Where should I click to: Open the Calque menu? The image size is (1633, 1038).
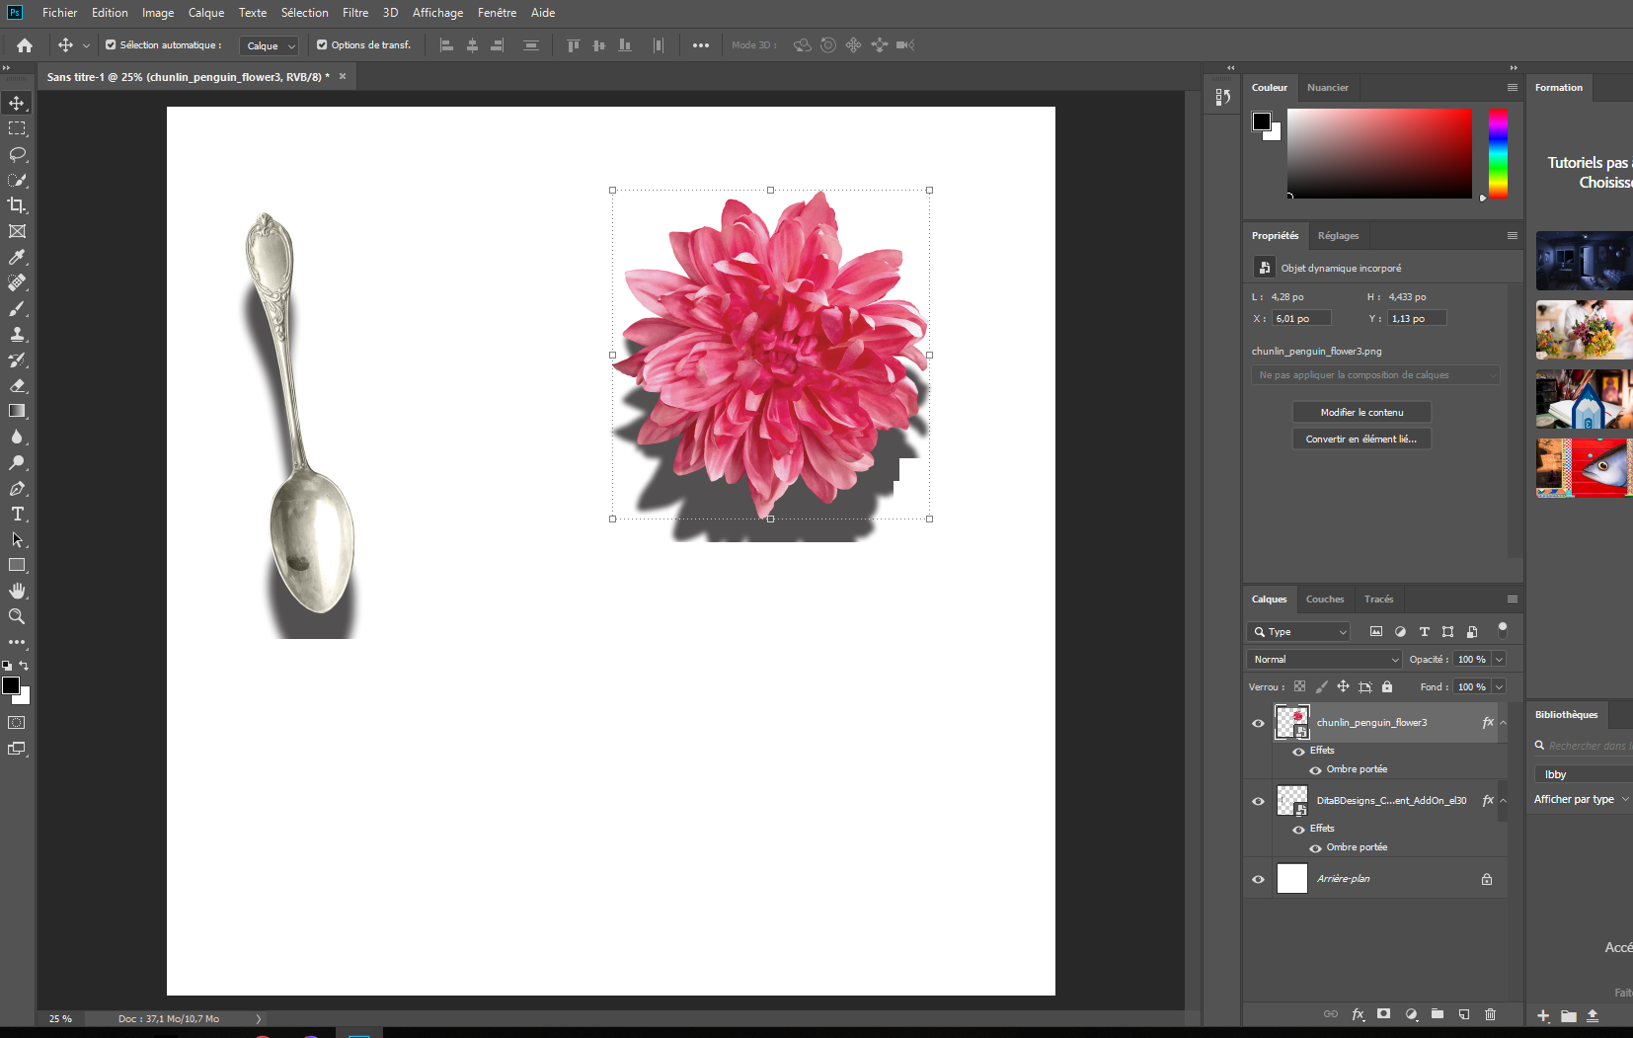pyautogui.click(x=206, y=13)
